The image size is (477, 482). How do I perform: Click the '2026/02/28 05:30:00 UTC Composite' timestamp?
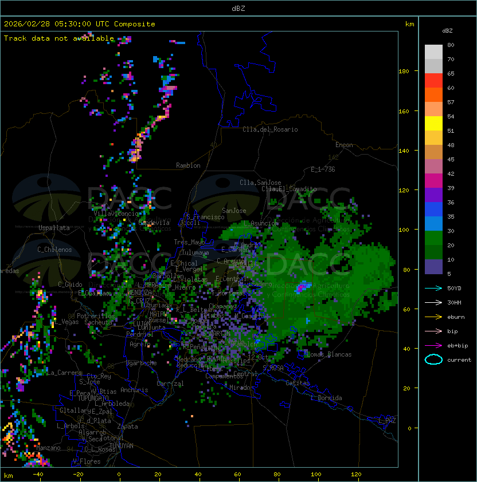80,23
